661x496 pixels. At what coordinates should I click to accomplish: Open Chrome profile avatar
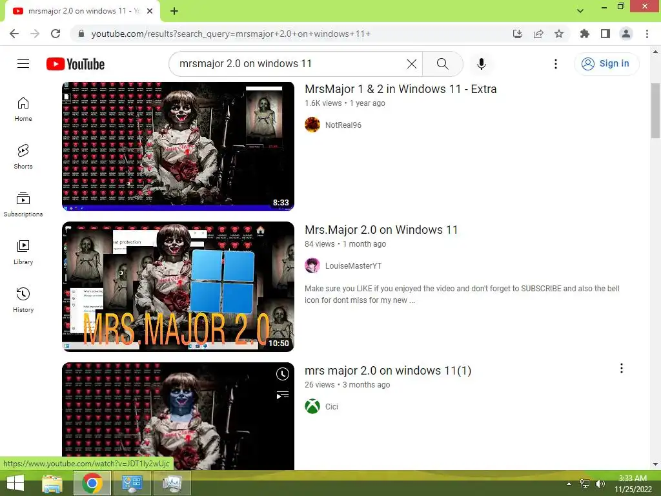[626, 34]
